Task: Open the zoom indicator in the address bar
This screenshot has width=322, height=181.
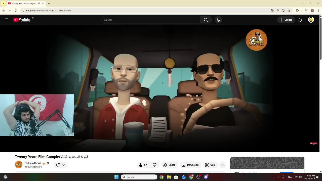Action: (278, 11)
